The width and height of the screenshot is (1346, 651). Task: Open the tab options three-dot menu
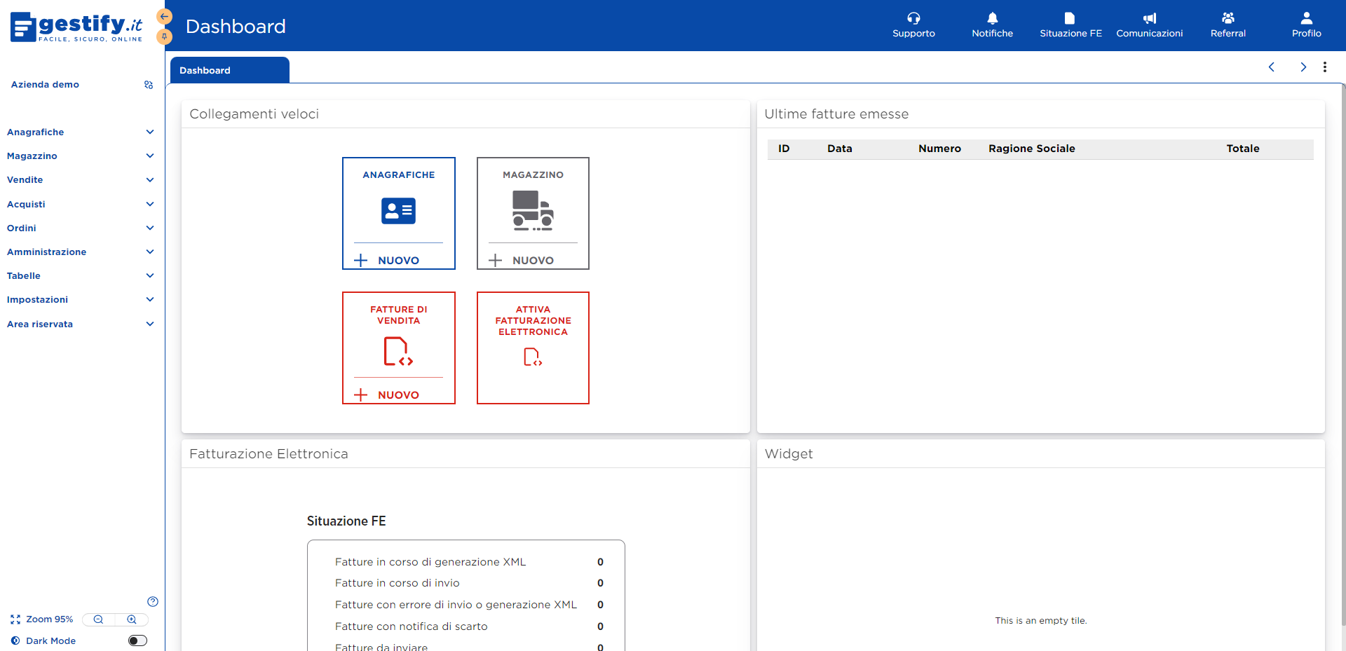coord(1326,67)
